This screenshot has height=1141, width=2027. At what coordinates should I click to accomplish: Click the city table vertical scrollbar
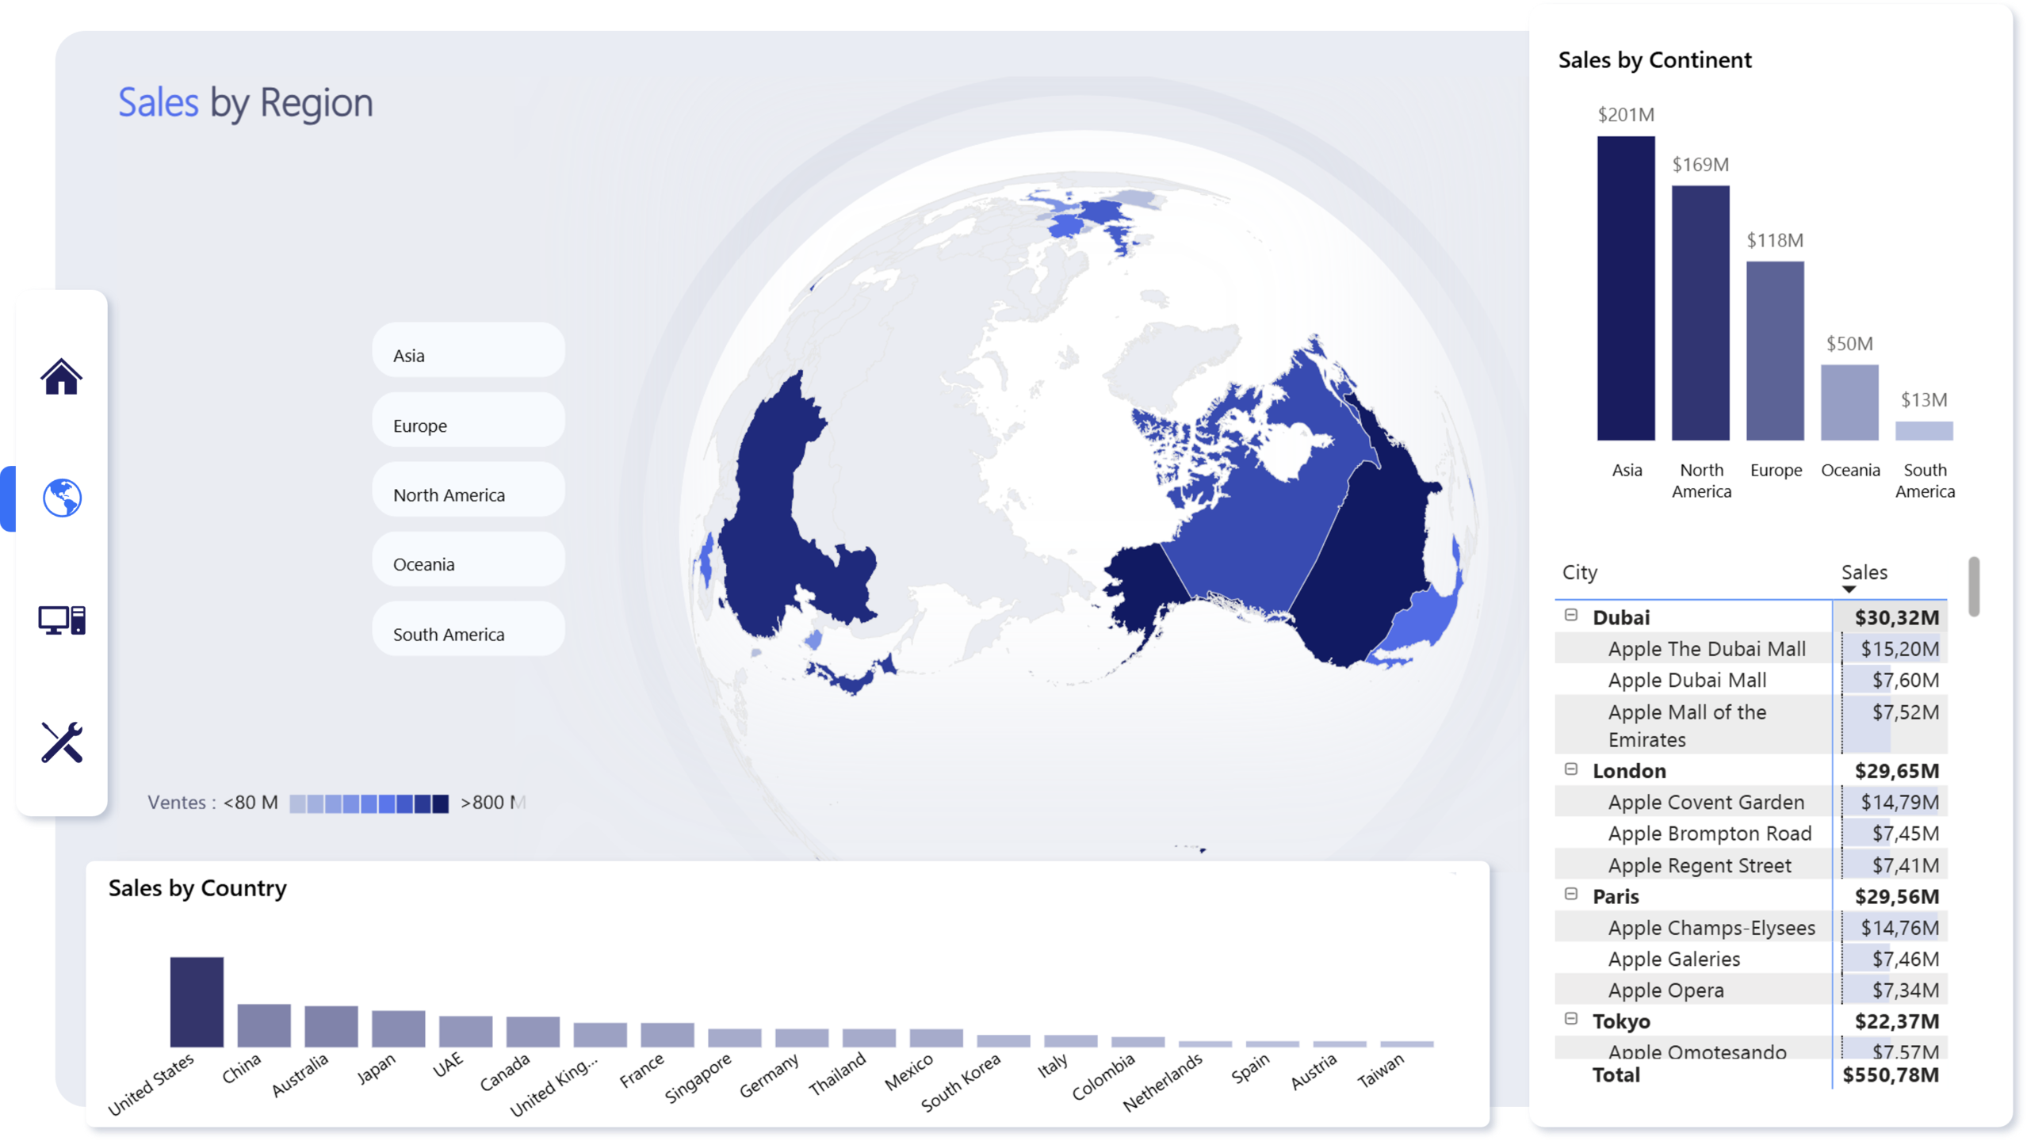click(1973, 586)
